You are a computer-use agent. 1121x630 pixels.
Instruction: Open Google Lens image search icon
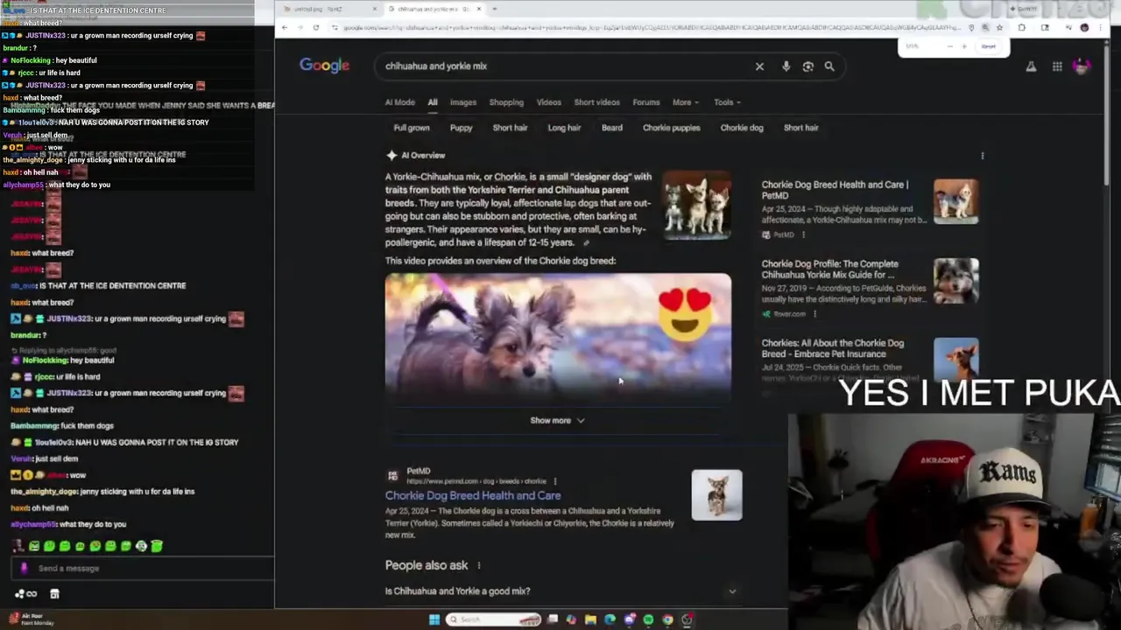point(807,66)
